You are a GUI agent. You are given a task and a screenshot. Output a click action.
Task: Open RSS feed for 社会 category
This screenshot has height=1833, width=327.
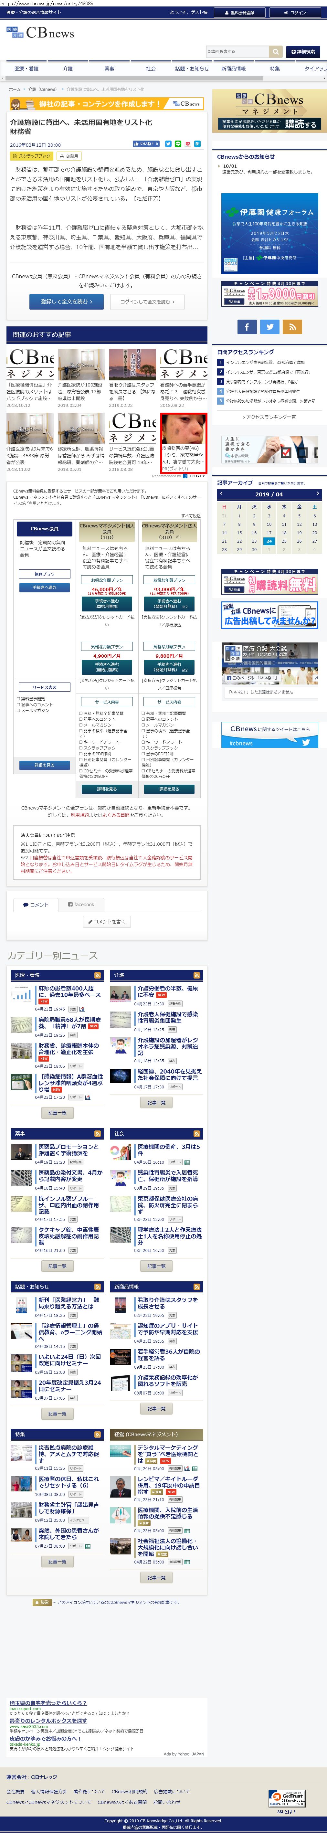[x=197, y=1134]
